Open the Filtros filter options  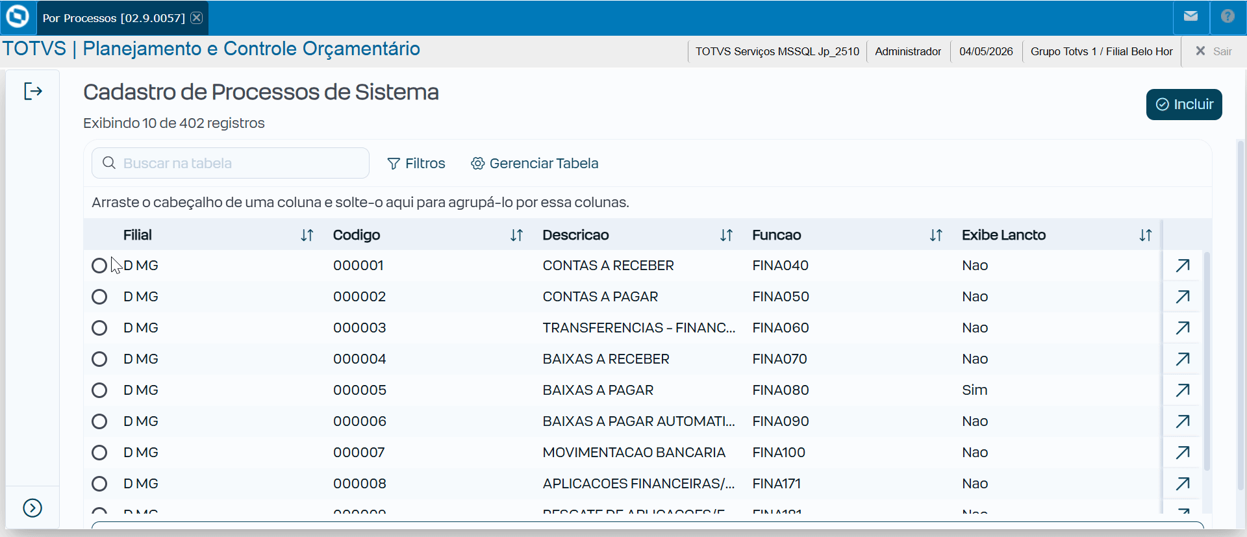coord(416,164)
